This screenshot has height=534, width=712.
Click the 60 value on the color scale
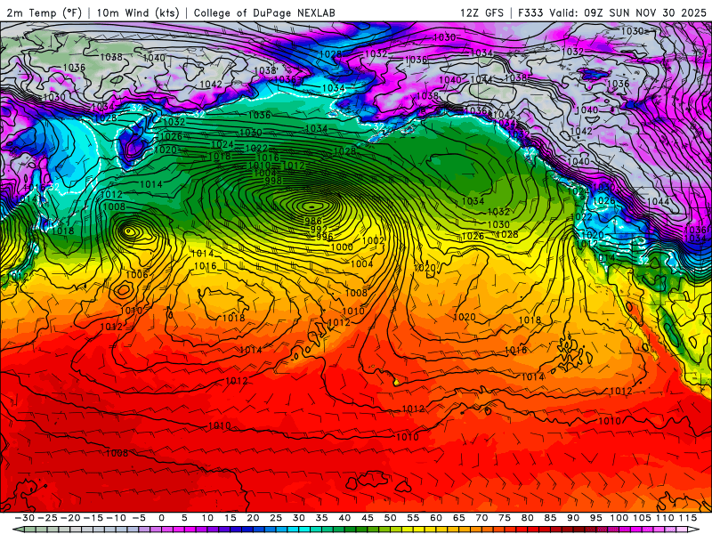point(436,518)
